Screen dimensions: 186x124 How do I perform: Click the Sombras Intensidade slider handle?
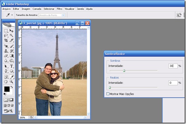coord(124,71)
